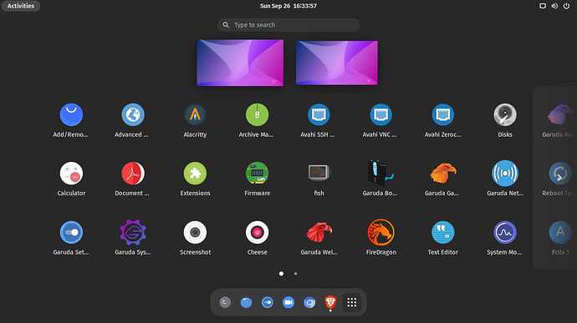577x323 pixels.
Task: Open the terminal icon in the dock
Action: (225, 302)
